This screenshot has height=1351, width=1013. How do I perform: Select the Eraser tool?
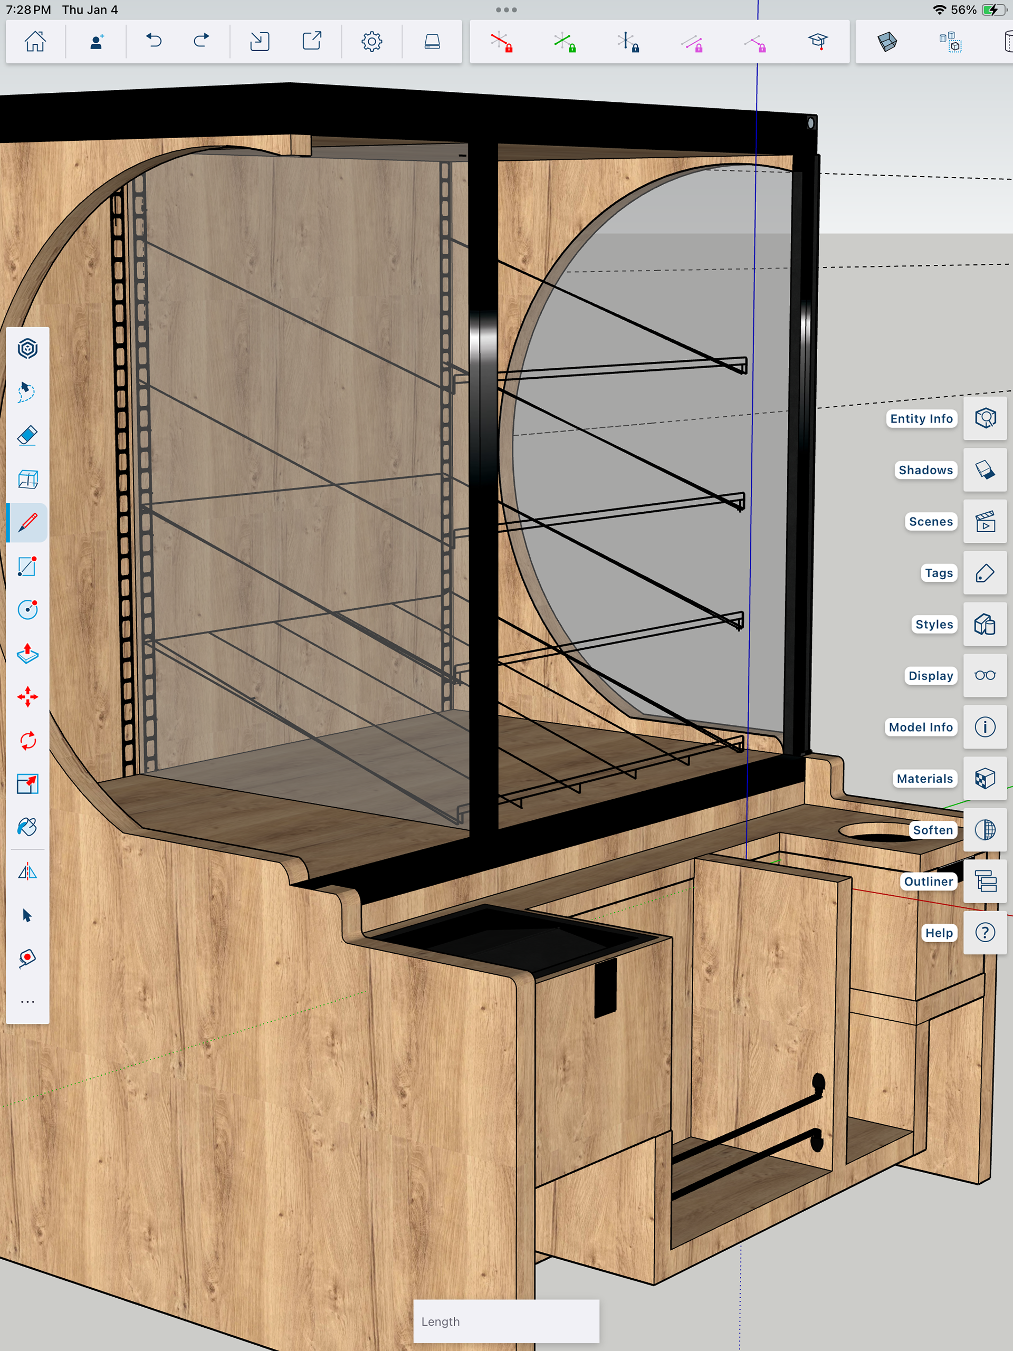[x=27, y=435]
